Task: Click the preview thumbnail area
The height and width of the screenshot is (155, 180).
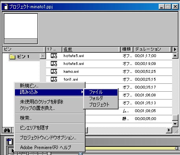Action: (x=21, y=26)
